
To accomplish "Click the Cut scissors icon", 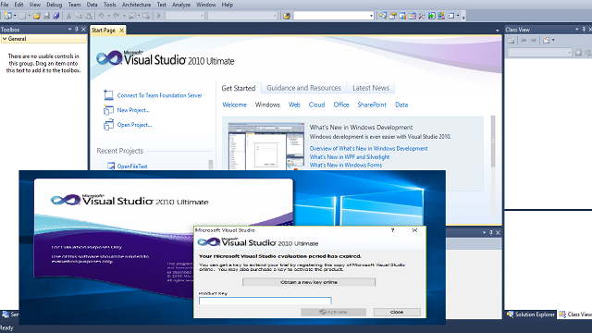I will [x=68, y=16].
